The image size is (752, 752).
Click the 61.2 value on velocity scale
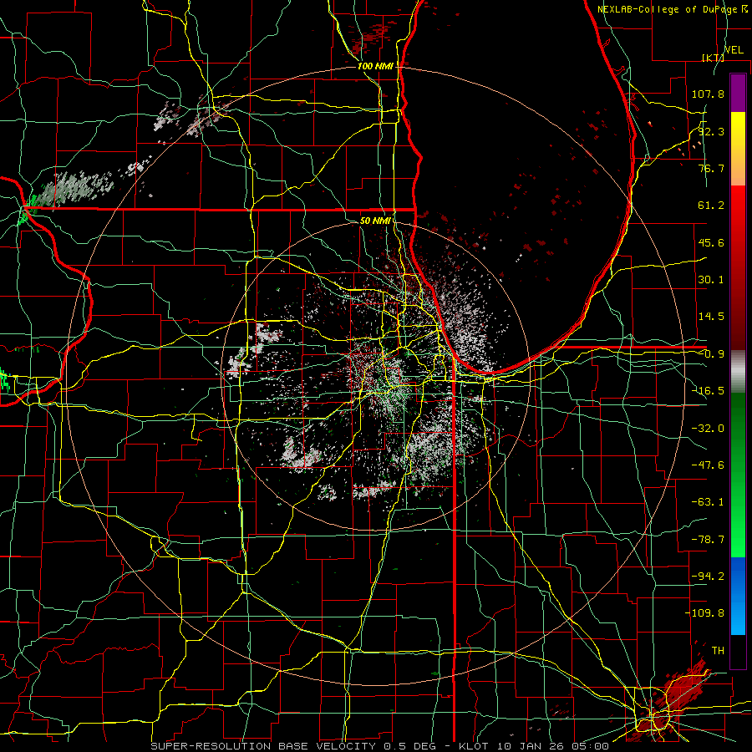tap(711, 206)
